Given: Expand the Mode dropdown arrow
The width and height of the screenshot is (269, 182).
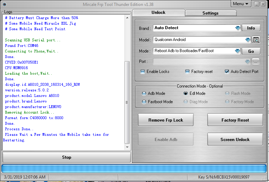Looking at the screenshot, I should [237, 51].
